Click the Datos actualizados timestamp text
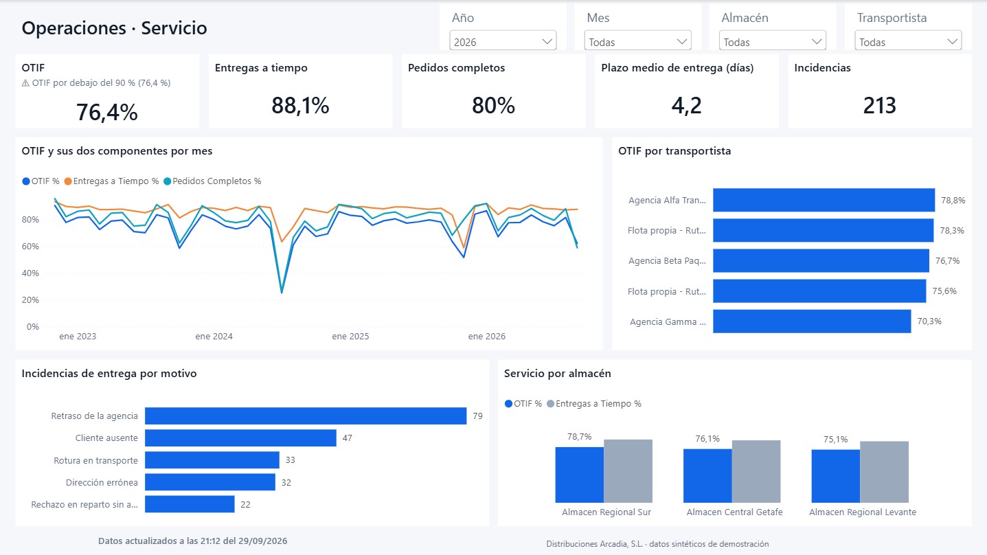The image size is (987, 555). pyautogui.click(x=193, y=541)
